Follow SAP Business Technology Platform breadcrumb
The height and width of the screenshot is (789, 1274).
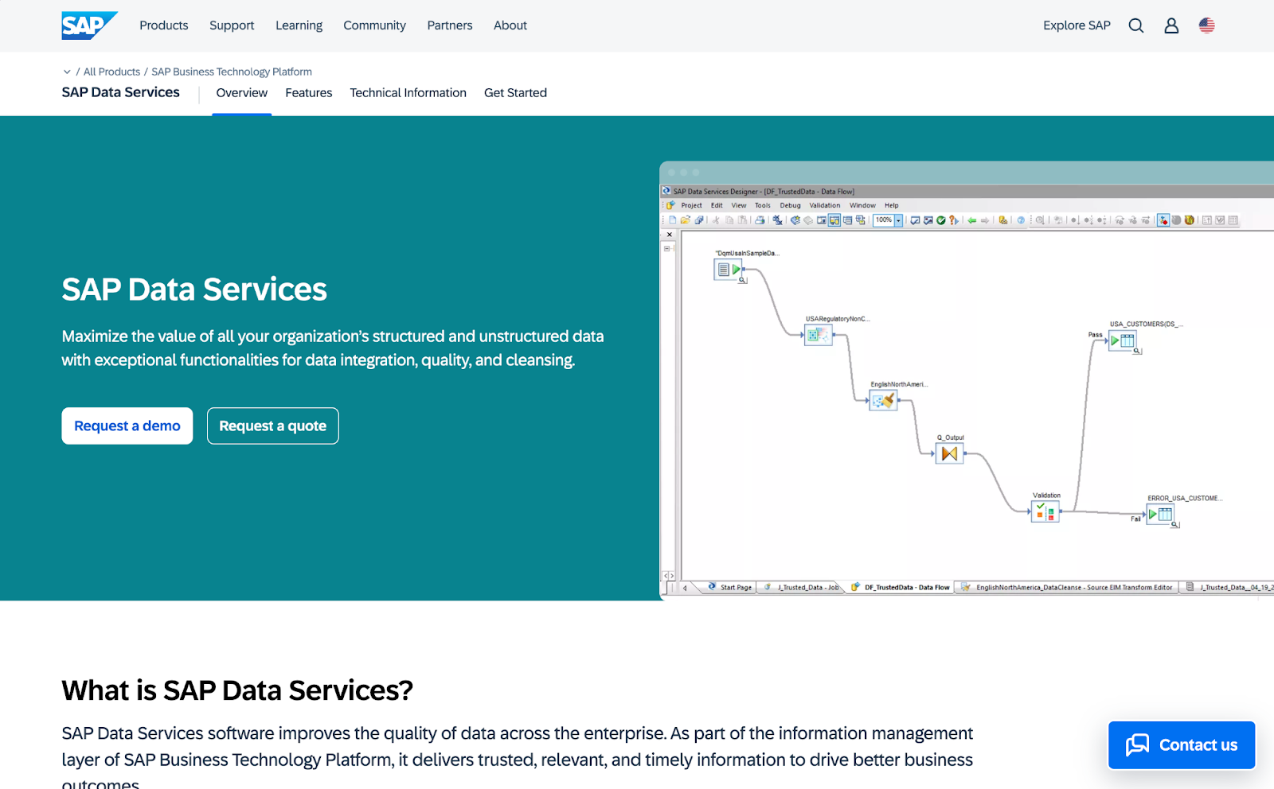232,72
